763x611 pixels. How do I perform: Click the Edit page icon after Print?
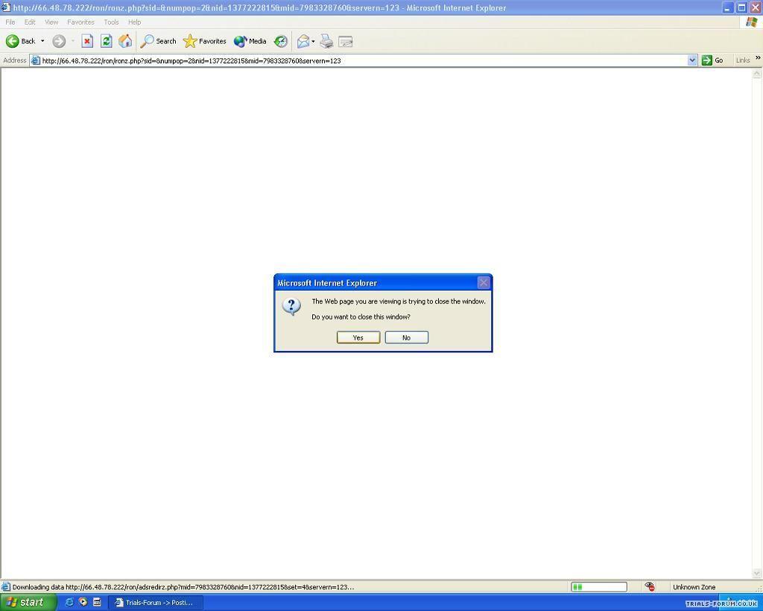346,42
